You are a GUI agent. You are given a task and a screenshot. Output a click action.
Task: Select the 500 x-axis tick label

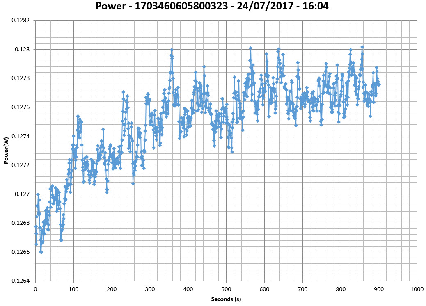(x=226, y=289)
